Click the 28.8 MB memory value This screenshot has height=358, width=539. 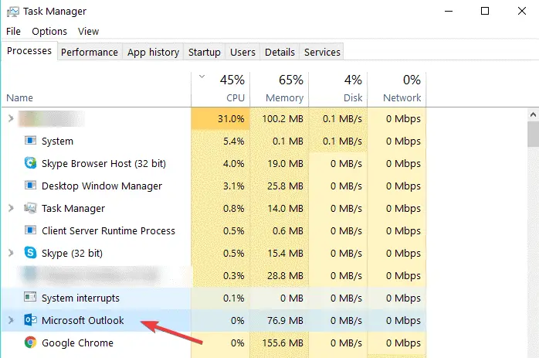point(285,276)
